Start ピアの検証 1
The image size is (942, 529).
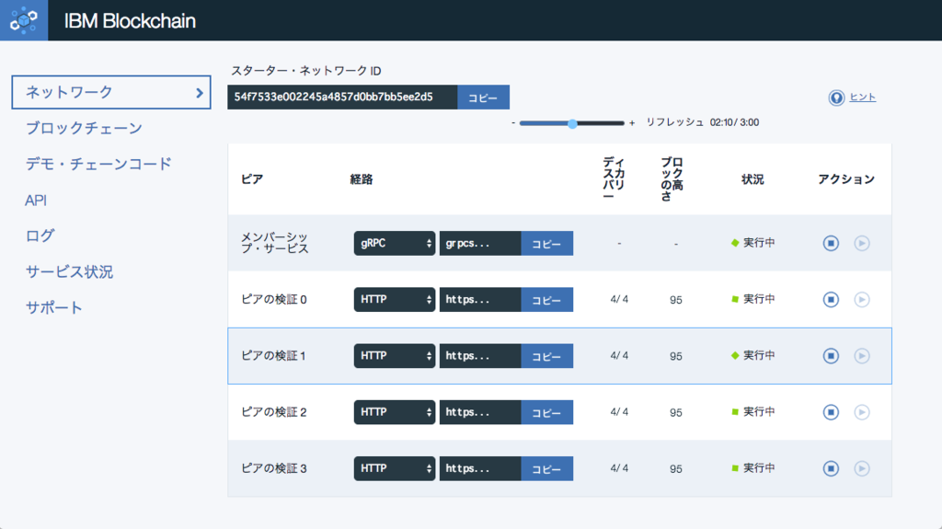click(x=861, y=356)
